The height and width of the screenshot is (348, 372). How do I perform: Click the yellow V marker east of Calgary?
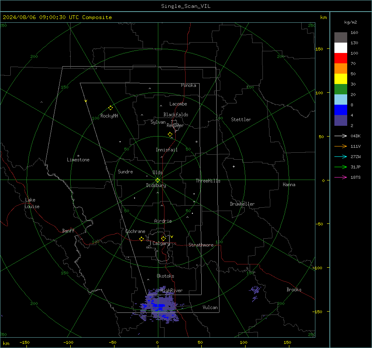[x=172, y=237]
